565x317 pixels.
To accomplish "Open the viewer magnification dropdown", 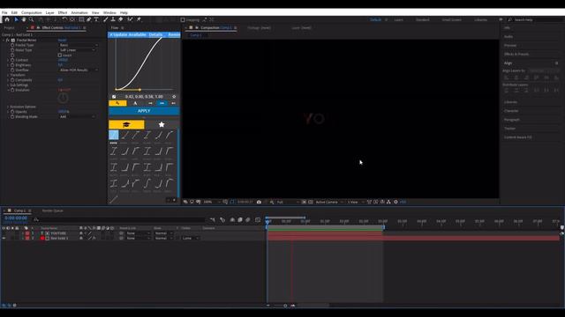I will tap(212, 202).
